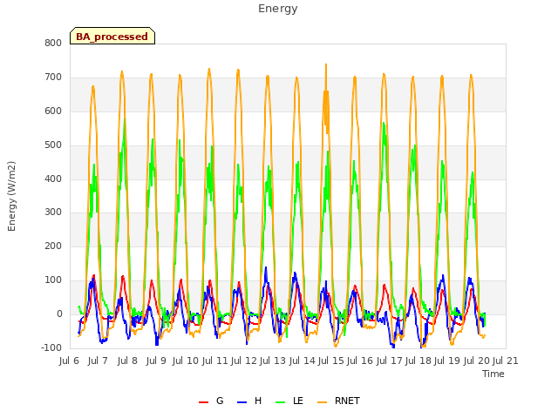
Task: Click the Jul 17 x-axis tick label
Action: (x=390, y=361)
